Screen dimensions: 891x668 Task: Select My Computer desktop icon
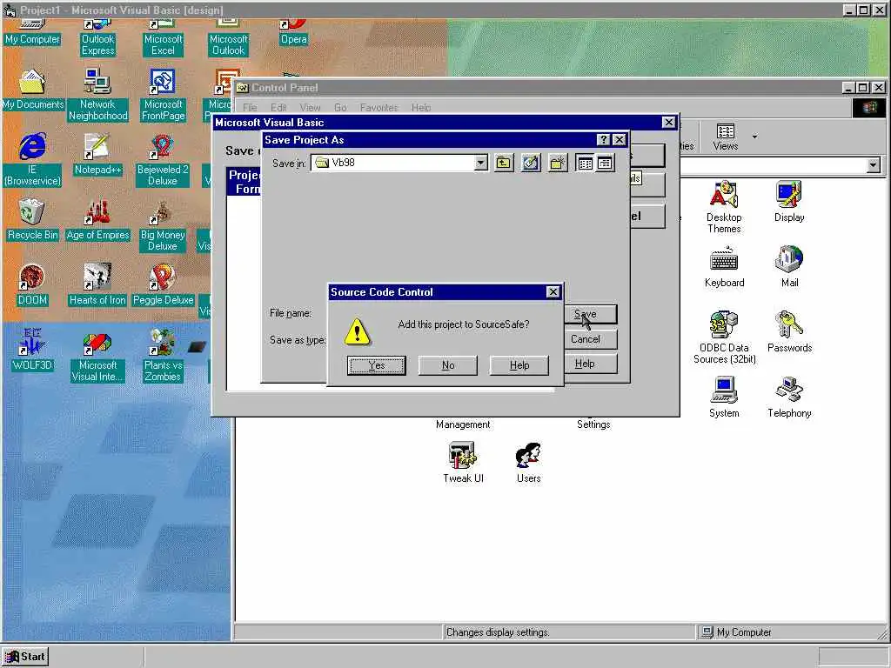coord(32,33)
